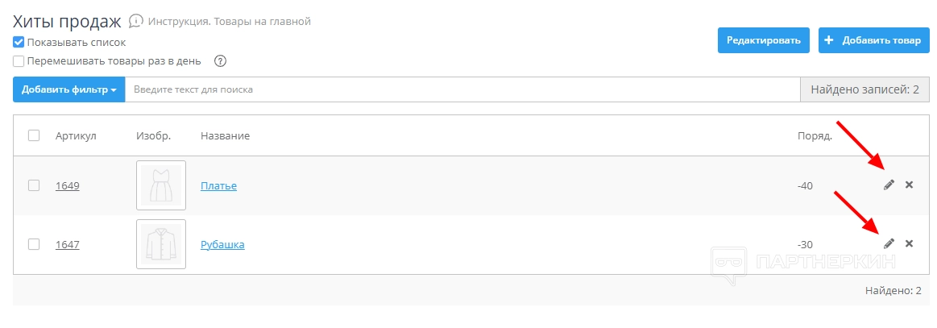Click the shirt product thumbnail
The height and width of the screenshot is (328, 937).
point(161,244)
